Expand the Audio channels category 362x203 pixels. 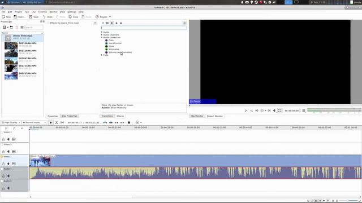click(x=102, y=35)
